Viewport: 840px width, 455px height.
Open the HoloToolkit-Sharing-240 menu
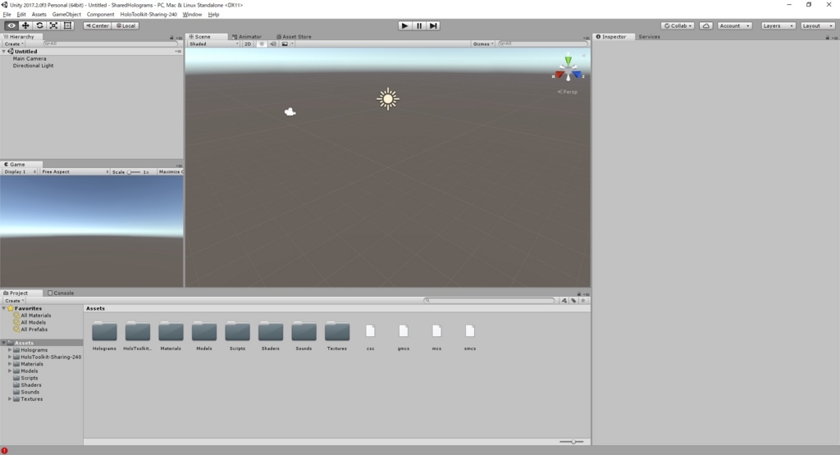[x=148, y=15]
